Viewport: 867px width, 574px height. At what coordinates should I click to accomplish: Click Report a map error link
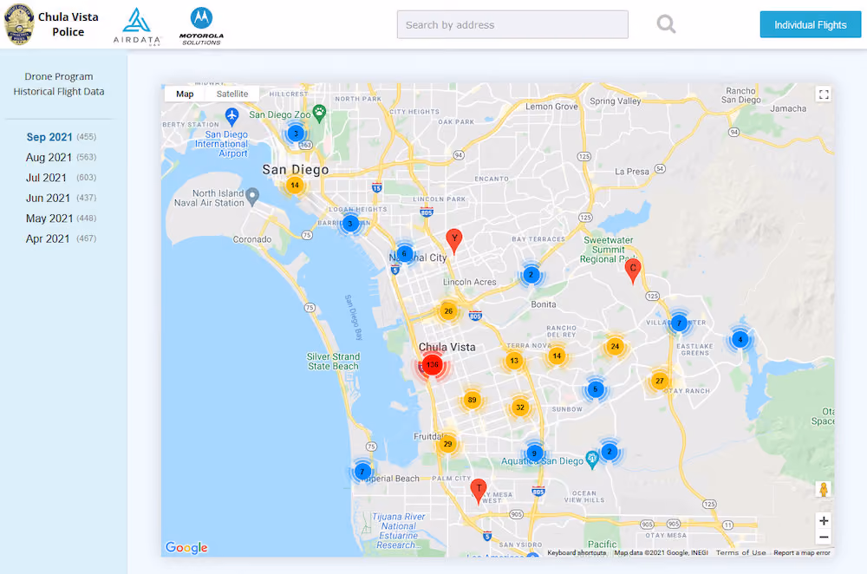(802, 552)
